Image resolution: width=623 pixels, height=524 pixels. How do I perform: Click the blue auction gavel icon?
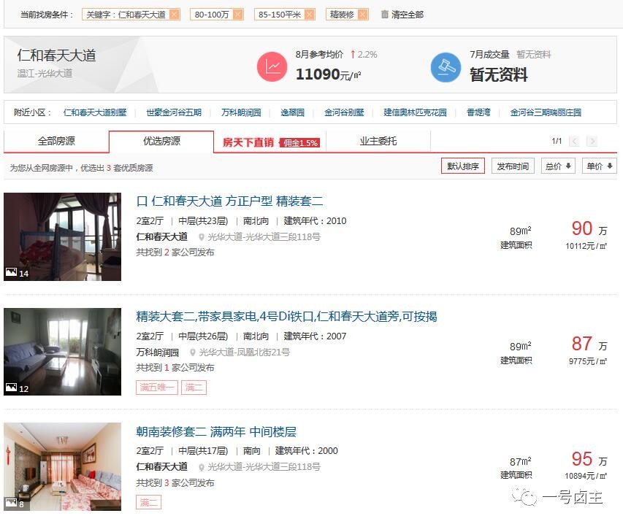445,66
